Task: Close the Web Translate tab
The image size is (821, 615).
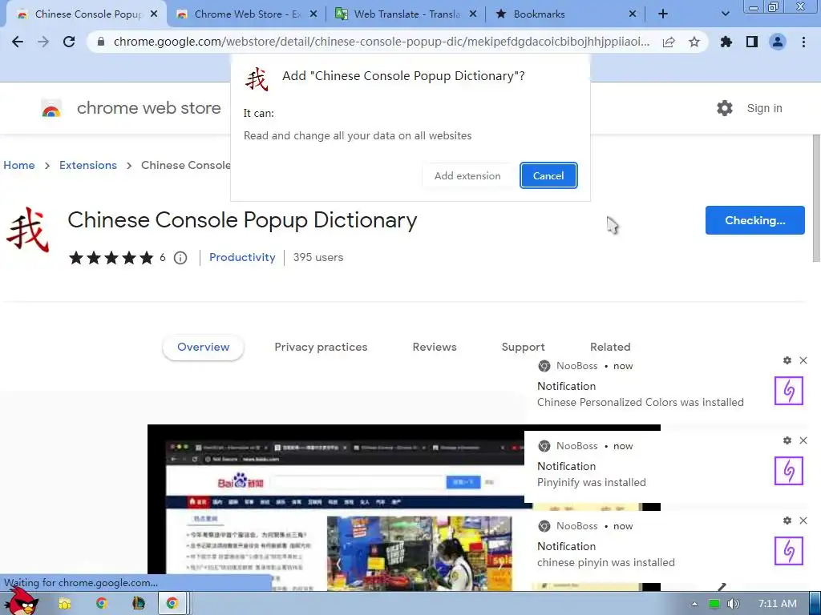Action: 473,14
